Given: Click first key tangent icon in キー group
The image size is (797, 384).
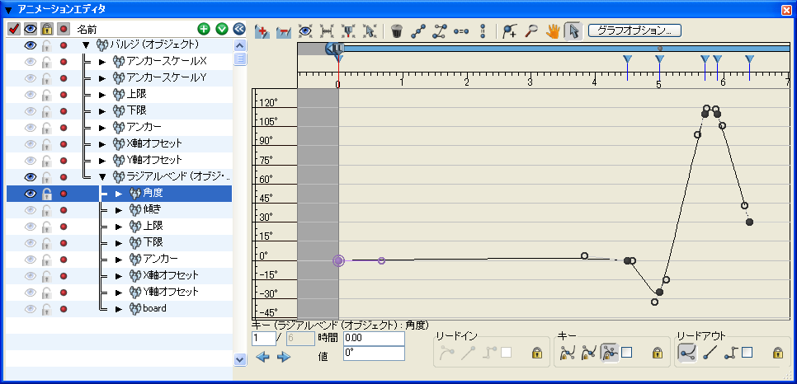Looking at the screenshot, I should [566, 353].
